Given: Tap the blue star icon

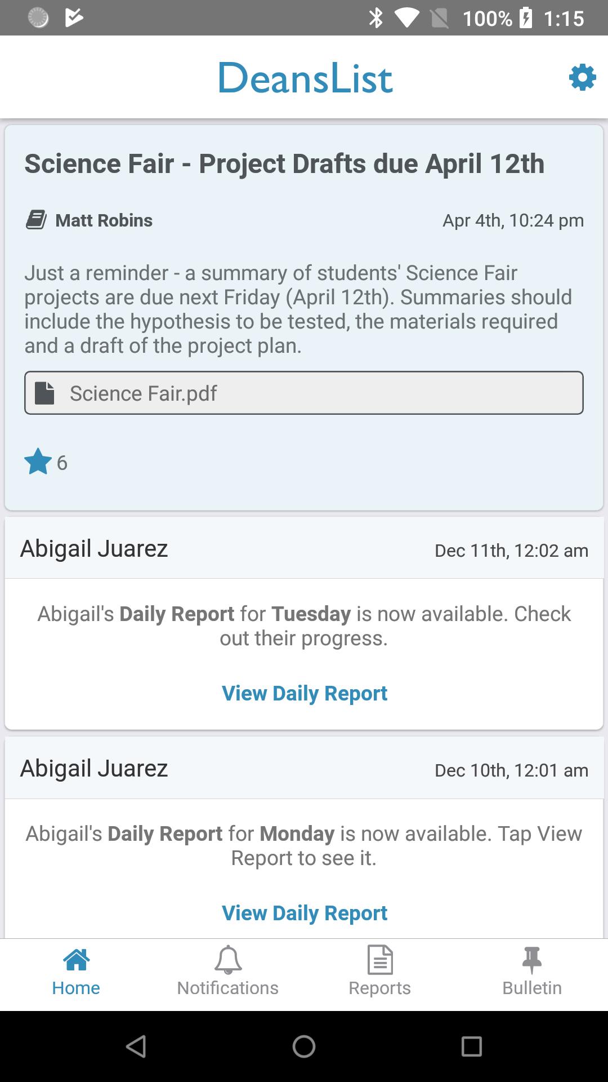Looking at the screenshot, I should point(38,462).
